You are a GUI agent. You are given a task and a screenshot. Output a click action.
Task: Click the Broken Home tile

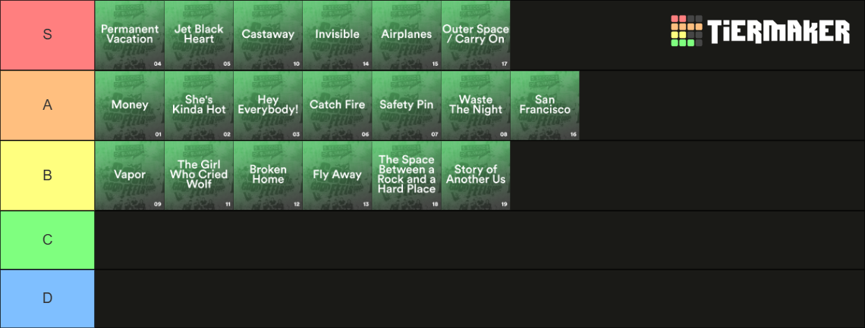(268, 176)
